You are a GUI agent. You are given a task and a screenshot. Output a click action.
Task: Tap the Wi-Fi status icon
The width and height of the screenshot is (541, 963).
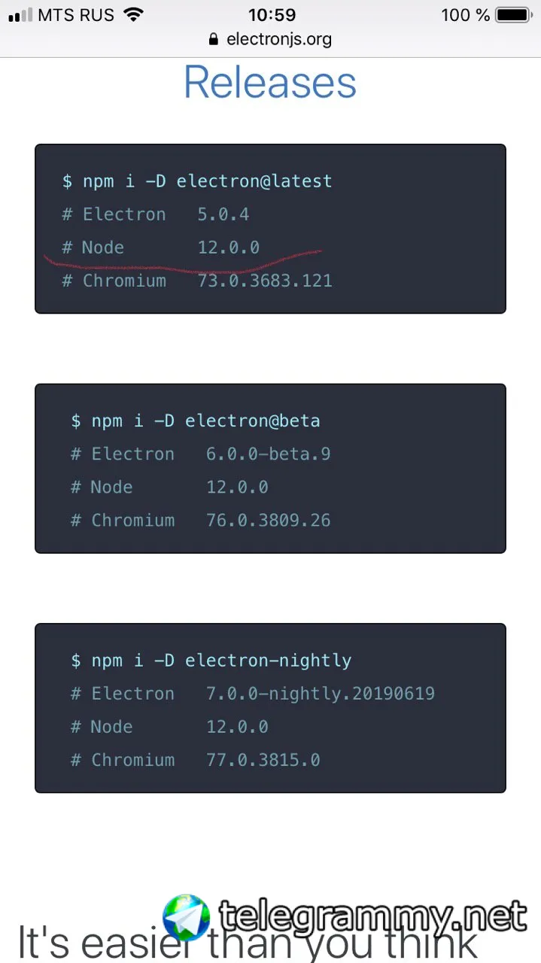(134, 15)
